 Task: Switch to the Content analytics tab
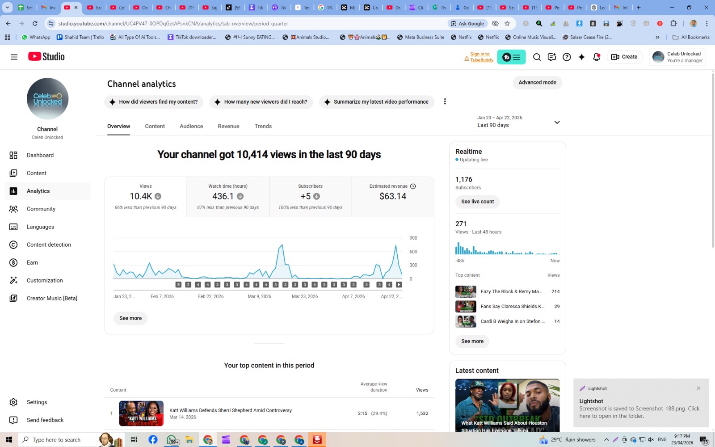tap(155, 127)
